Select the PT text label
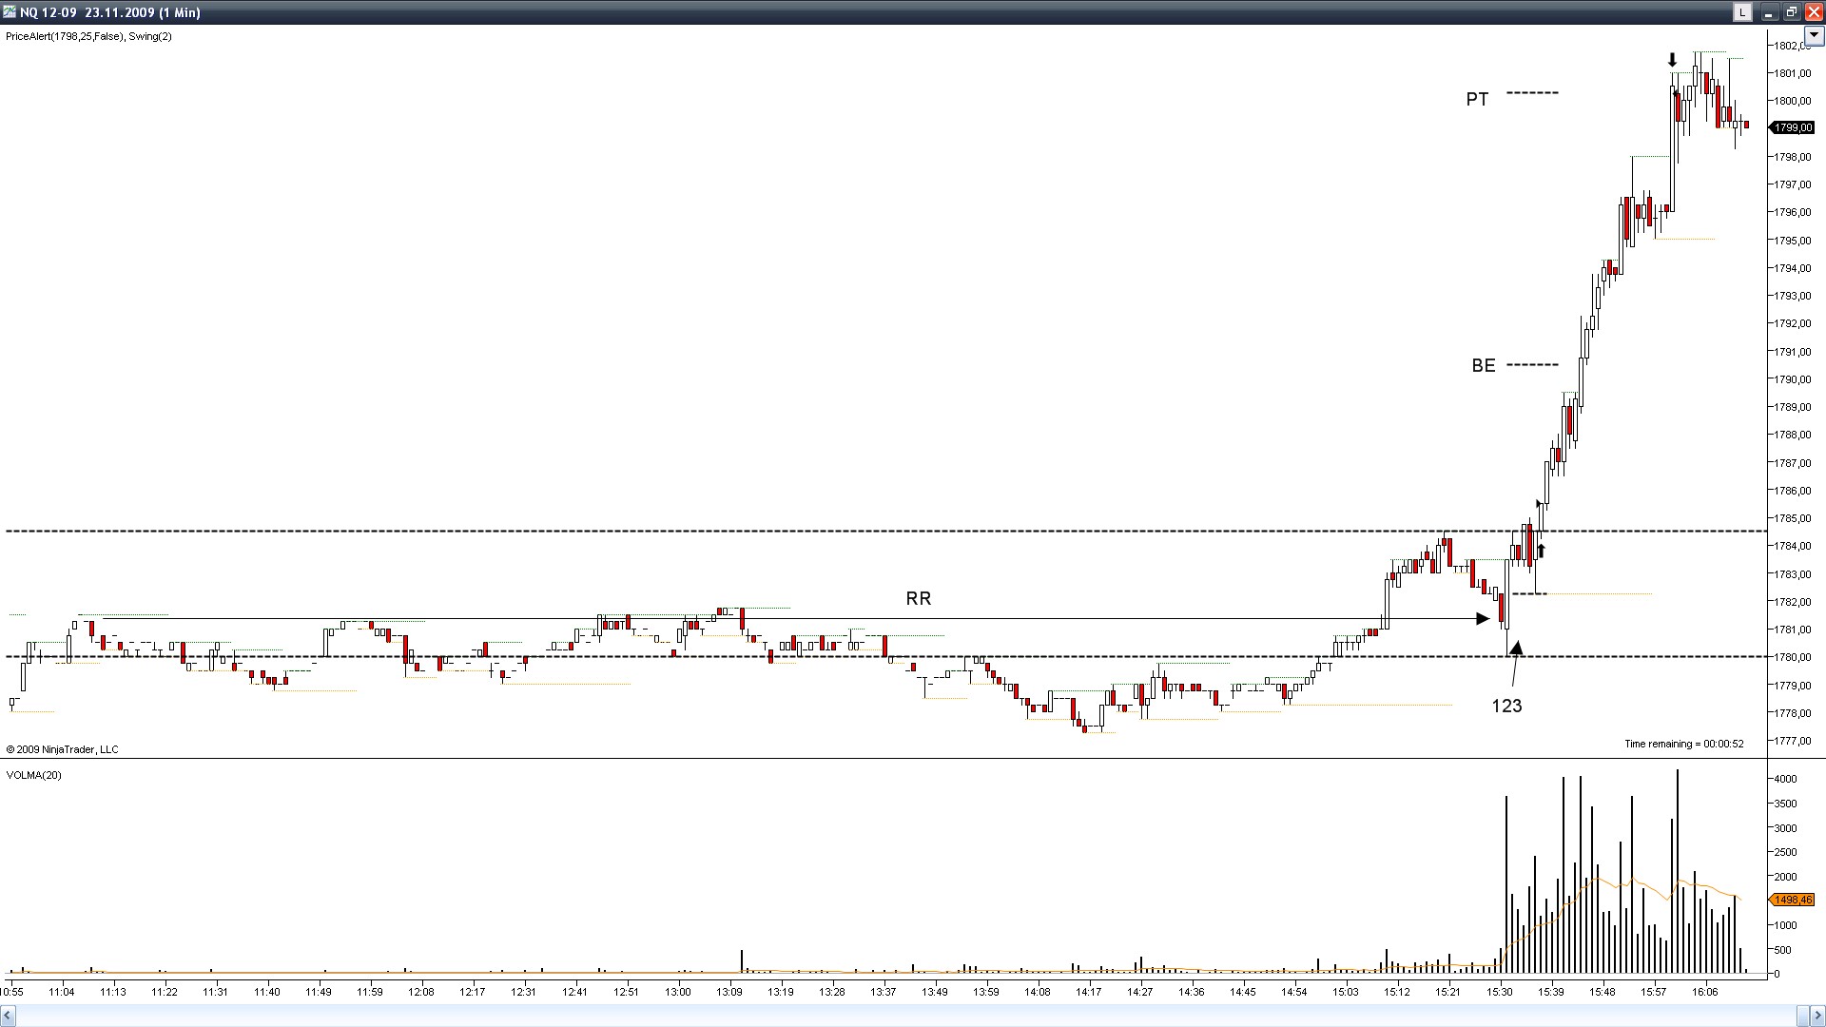 (x=1477, y=100)
